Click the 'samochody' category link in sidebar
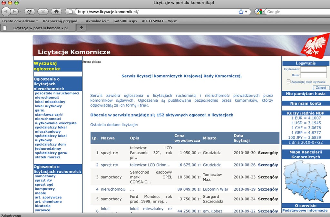The image size is (330, 217). tap(45, 176)
